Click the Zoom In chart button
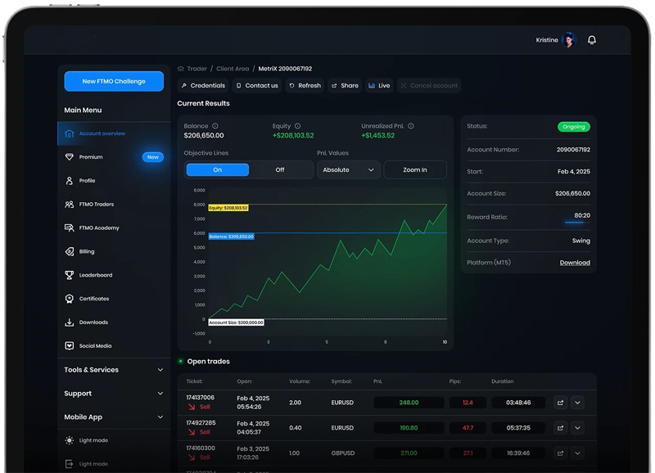This screenshot has height=473, width=655. (415, 170)
